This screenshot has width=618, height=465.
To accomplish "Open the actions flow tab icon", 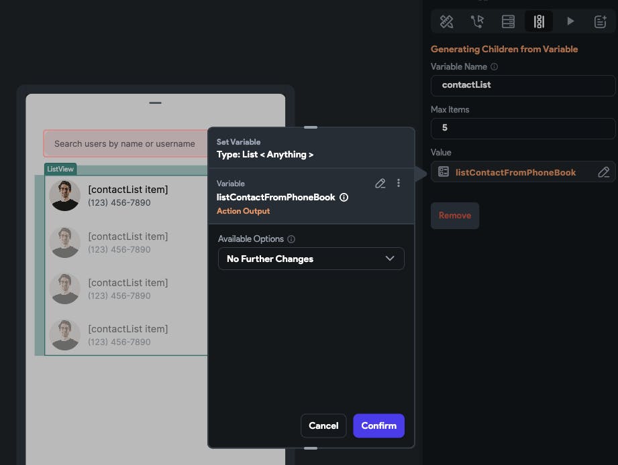I will pyautogui.click(x=477, y=21).
